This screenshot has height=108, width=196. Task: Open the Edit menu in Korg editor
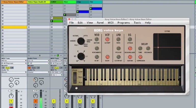80,23
